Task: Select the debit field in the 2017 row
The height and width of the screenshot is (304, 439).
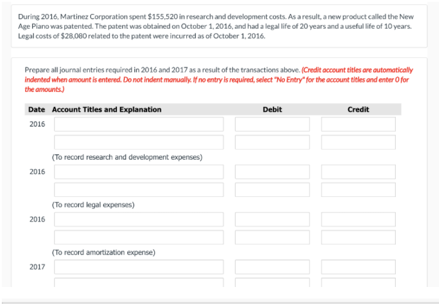Action: coord(272,267)
